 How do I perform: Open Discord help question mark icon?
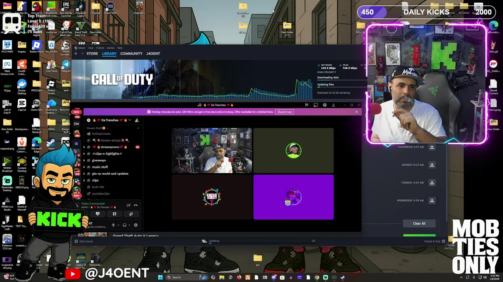[325, 105]
